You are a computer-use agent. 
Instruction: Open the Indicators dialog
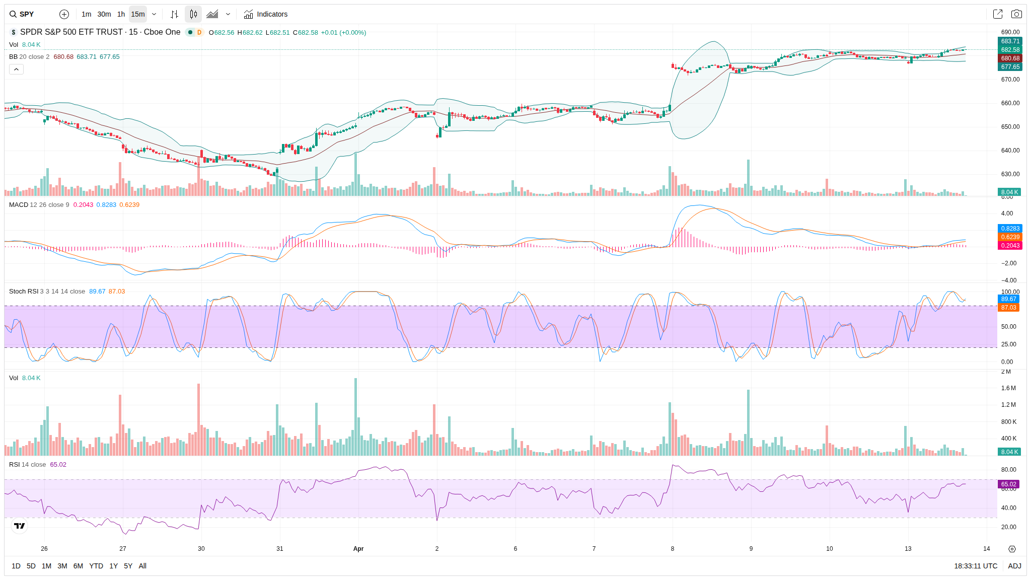tap(266, 14)
